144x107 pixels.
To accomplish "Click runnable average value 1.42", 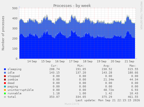I will pyautogui.click(x=109, y=93).
